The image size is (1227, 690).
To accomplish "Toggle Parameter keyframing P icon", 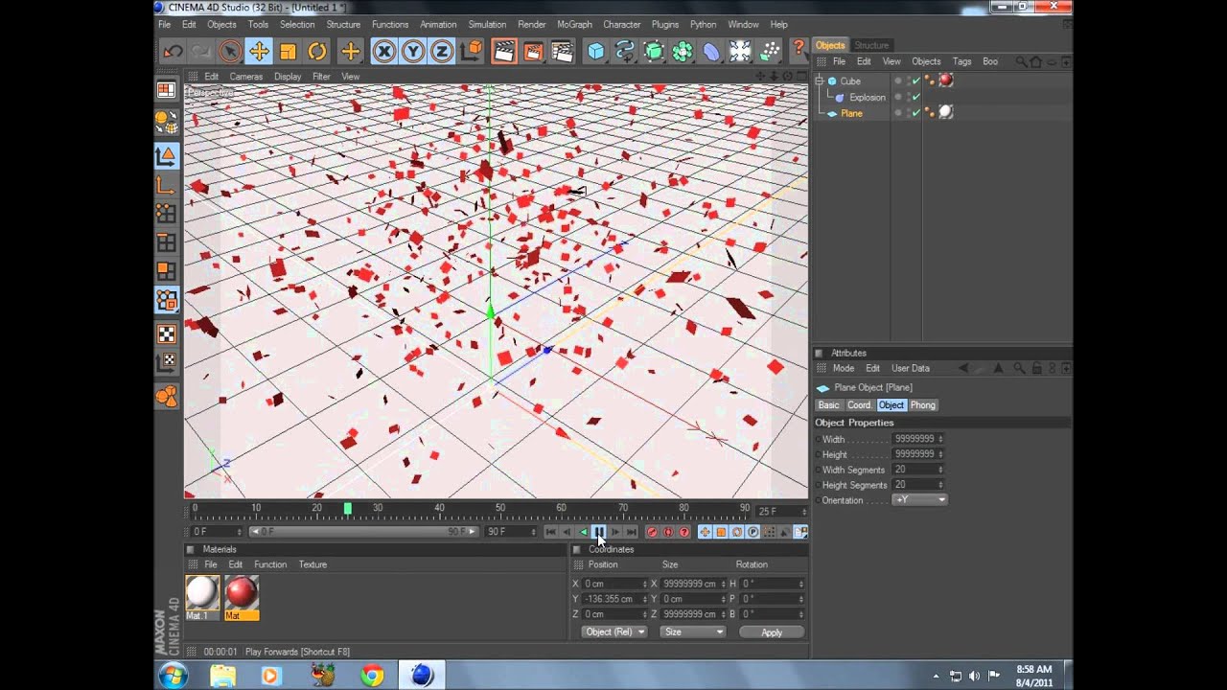I will click(753, 532).
